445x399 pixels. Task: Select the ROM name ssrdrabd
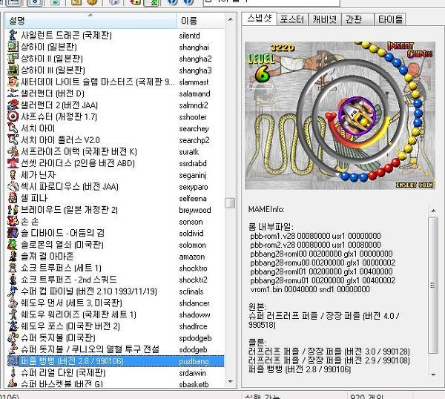pos(193,164)
